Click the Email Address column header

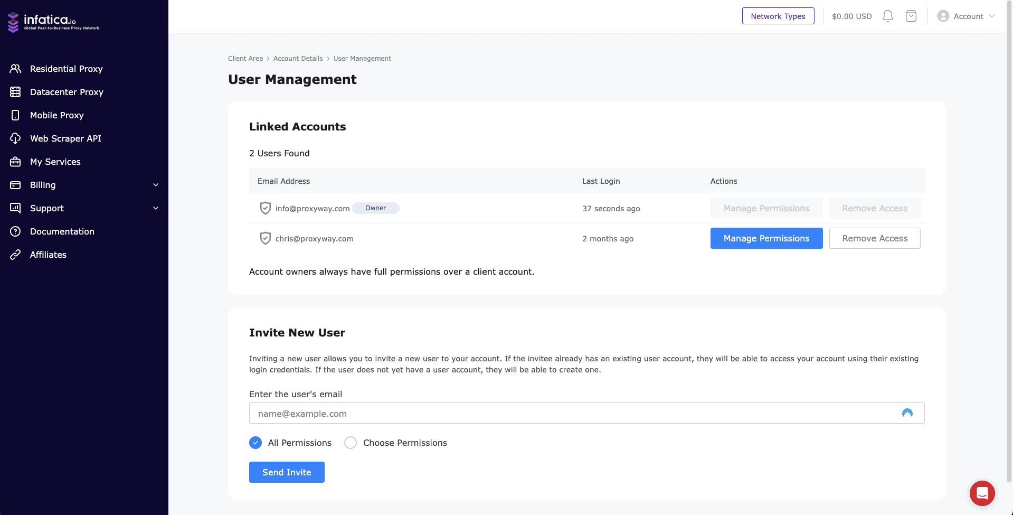point(284,181)
